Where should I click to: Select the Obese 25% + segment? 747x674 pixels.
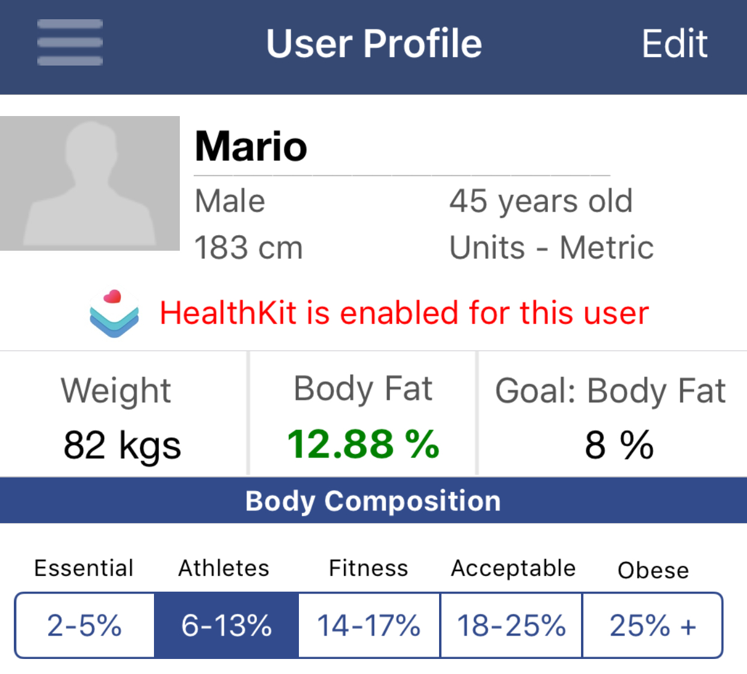(x=653, y=625)
